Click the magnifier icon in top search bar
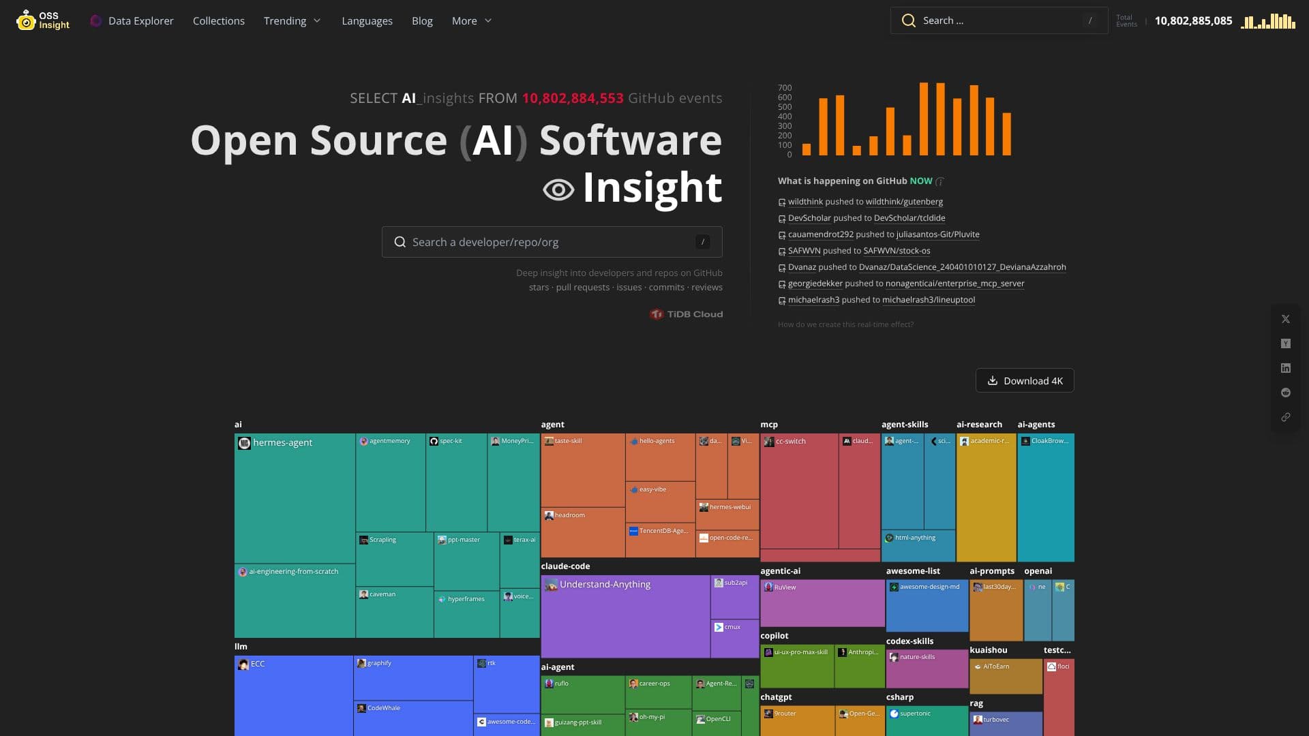Screen dimensions: 1309x736 click(908, 20)
